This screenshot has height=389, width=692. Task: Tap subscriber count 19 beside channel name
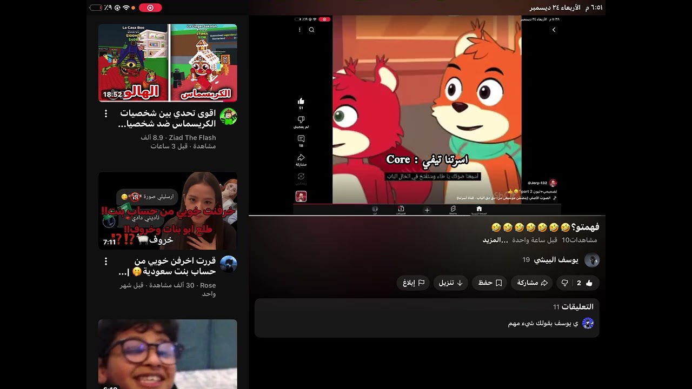coord(526,260)
